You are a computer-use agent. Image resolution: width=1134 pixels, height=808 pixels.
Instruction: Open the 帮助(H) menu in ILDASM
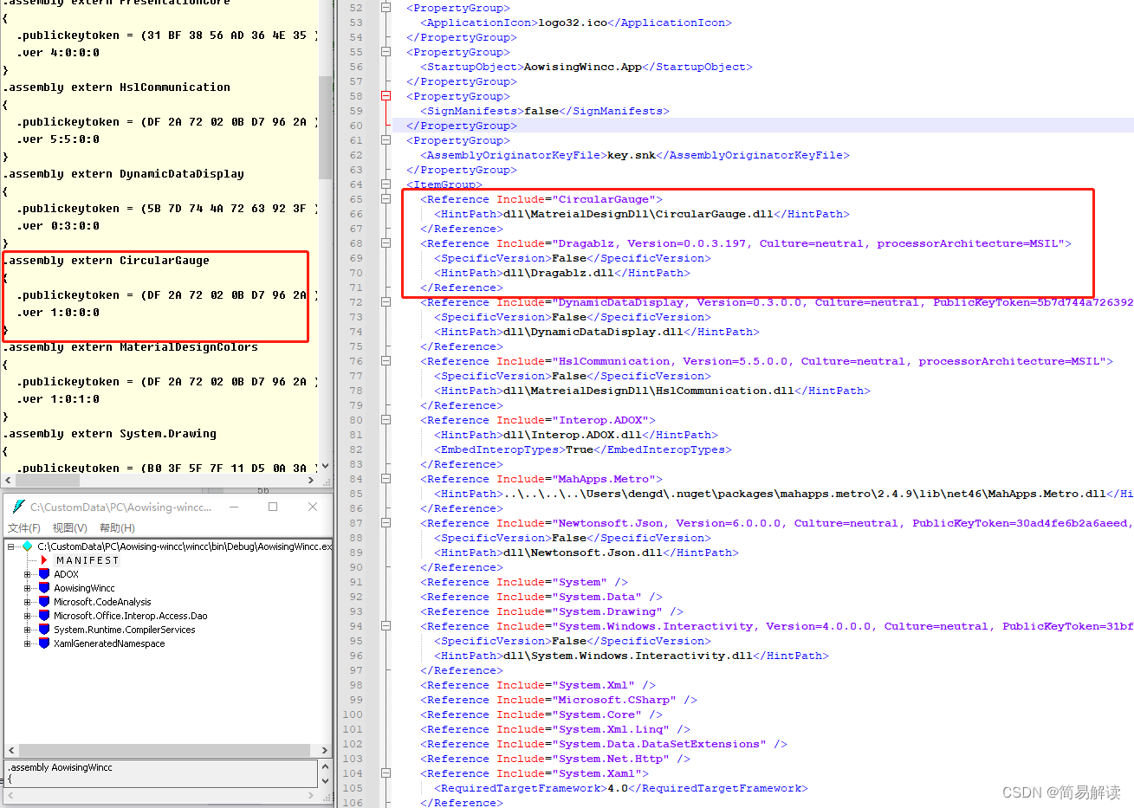(x=117, y=528)
